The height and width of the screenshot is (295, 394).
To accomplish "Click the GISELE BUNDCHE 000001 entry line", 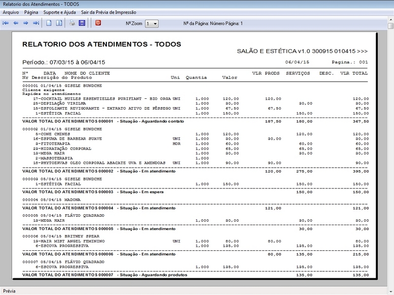I will point(63,86).
